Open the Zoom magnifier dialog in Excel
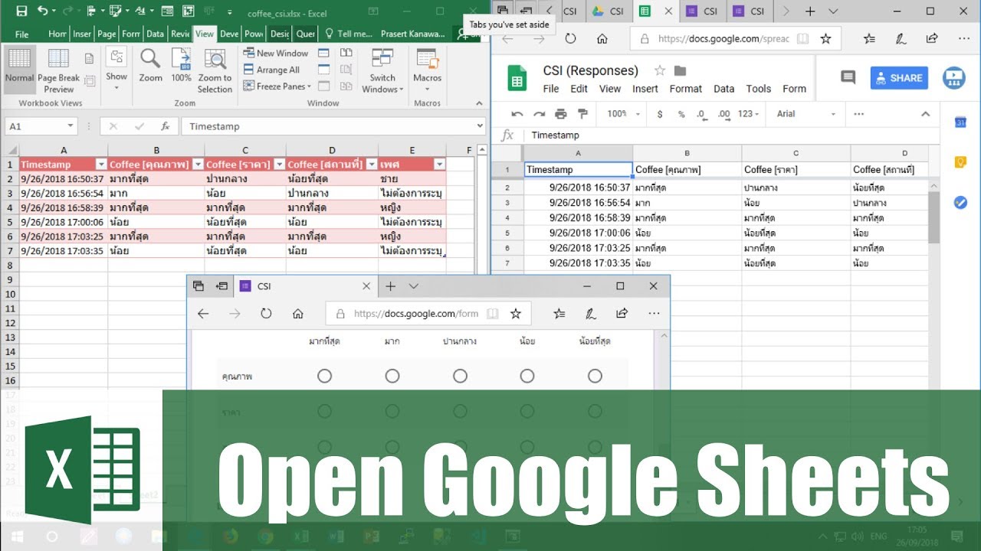 coord(150,66)
